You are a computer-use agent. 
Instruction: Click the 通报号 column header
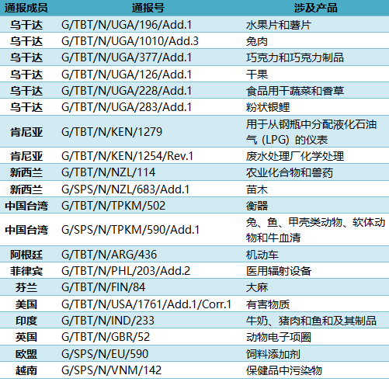tap(148, 8)
